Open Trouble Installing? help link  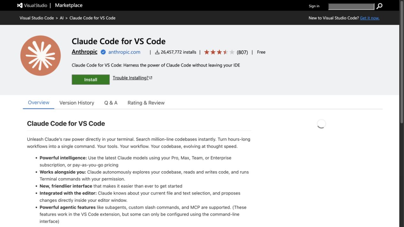(131, 78)
